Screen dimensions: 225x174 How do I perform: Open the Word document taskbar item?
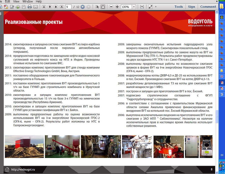pyautogui.click(x=222, y=94)
